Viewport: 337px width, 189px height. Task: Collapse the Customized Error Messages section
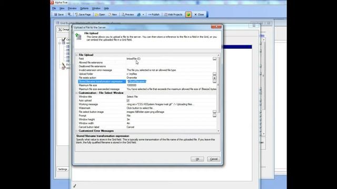click(x=77, y=131)
